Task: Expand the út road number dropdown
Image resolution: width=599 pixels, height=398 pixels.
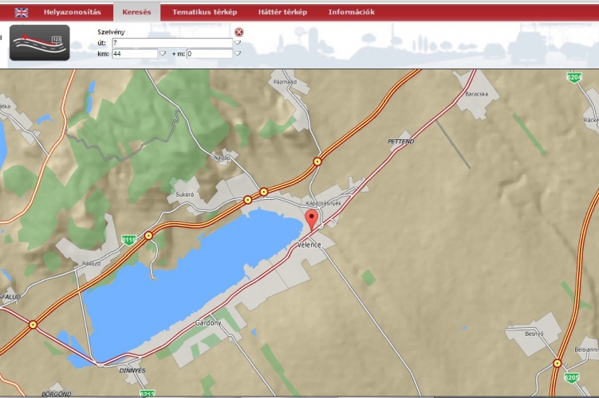Action: point(237,43)
